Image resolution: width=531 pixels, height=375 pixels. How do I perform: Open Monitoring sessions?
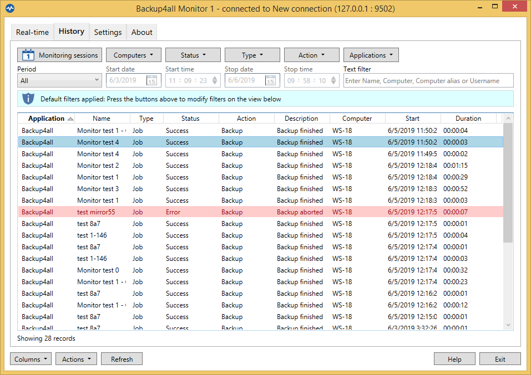coord(59,55)
